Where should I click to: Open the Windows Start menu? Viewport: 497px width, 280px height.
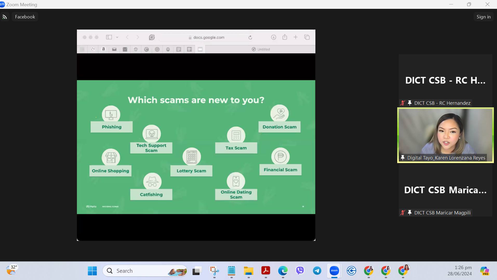coord(92,271)
